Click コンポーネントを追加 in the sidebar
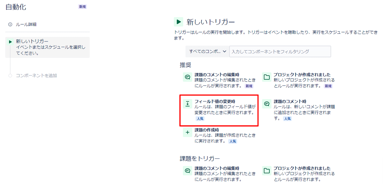383x189 pixels. click(x=36, y=76)
